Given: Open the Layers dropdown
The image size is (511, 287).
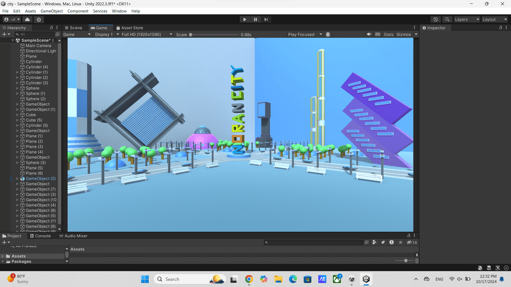Looking at the screenshot, I should click(467, 19).
